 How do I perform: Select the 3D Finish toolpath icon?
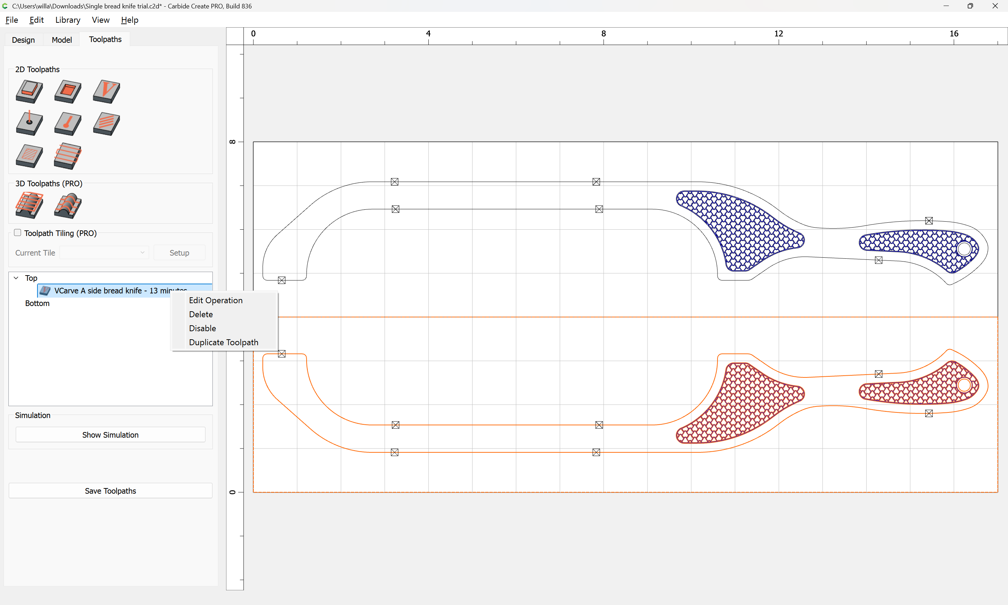click(x=68, y=205)
